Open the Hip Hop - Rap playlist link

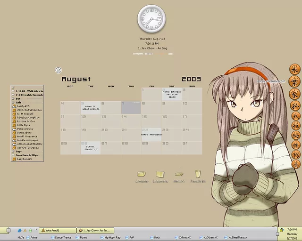click(x=112, y=238)
